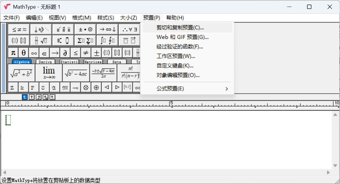Insert the element-of symbol
340x184 pixels.
44,53
